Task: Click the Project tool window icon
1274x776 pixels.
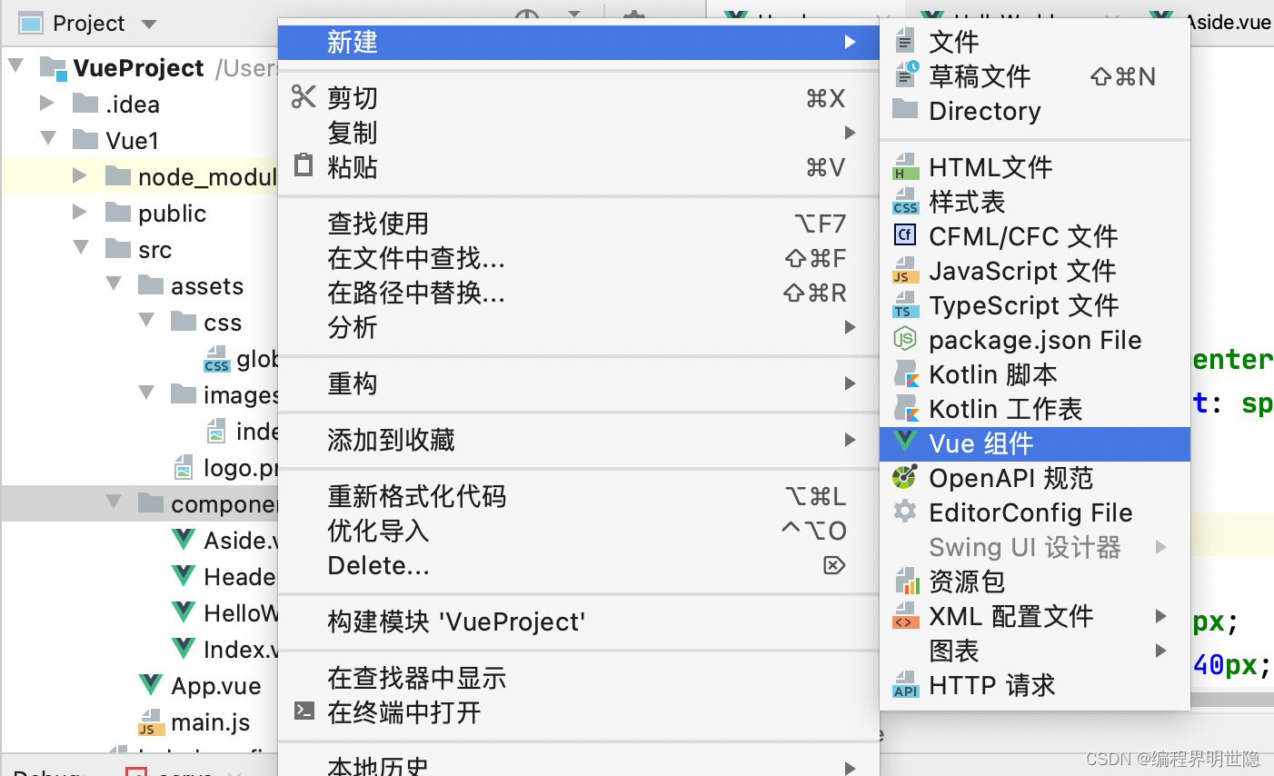Action: click(x=31, y=23)
